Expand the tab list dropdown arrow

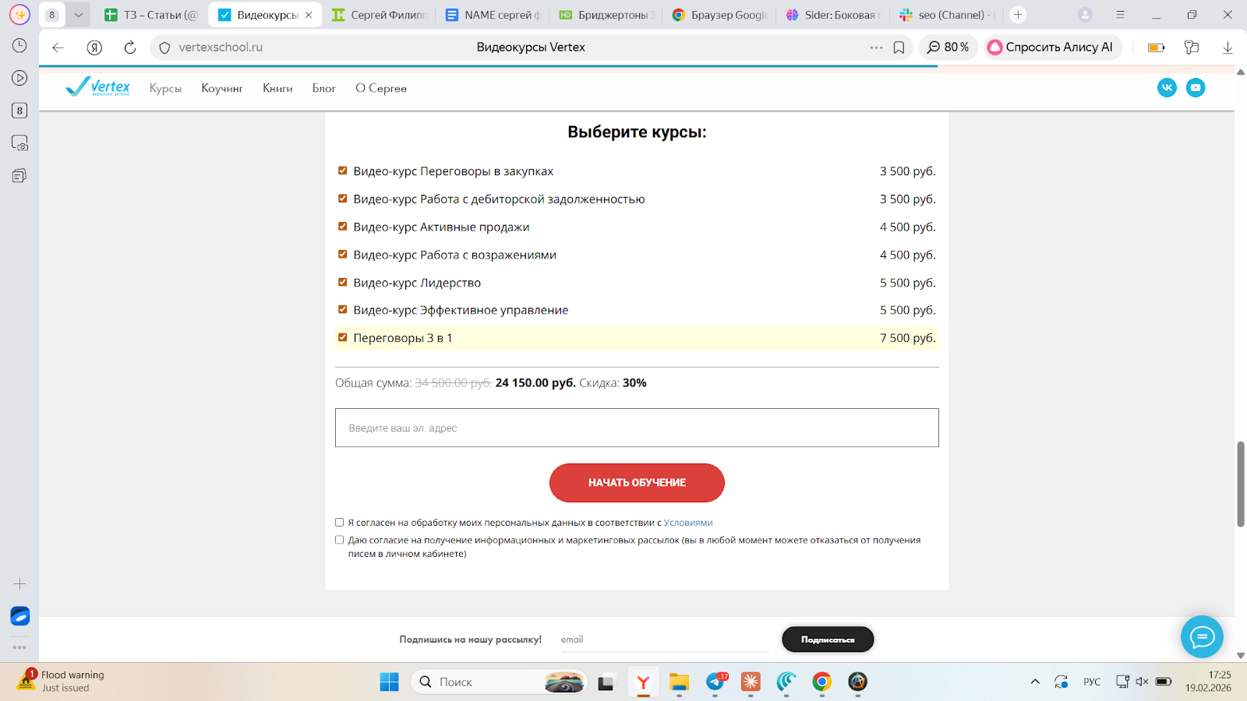coord(78,15)
